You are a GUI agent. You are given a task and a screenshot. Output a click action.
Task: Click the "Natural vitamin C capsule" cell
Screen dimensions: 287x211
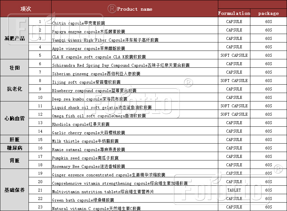[135, 206]
